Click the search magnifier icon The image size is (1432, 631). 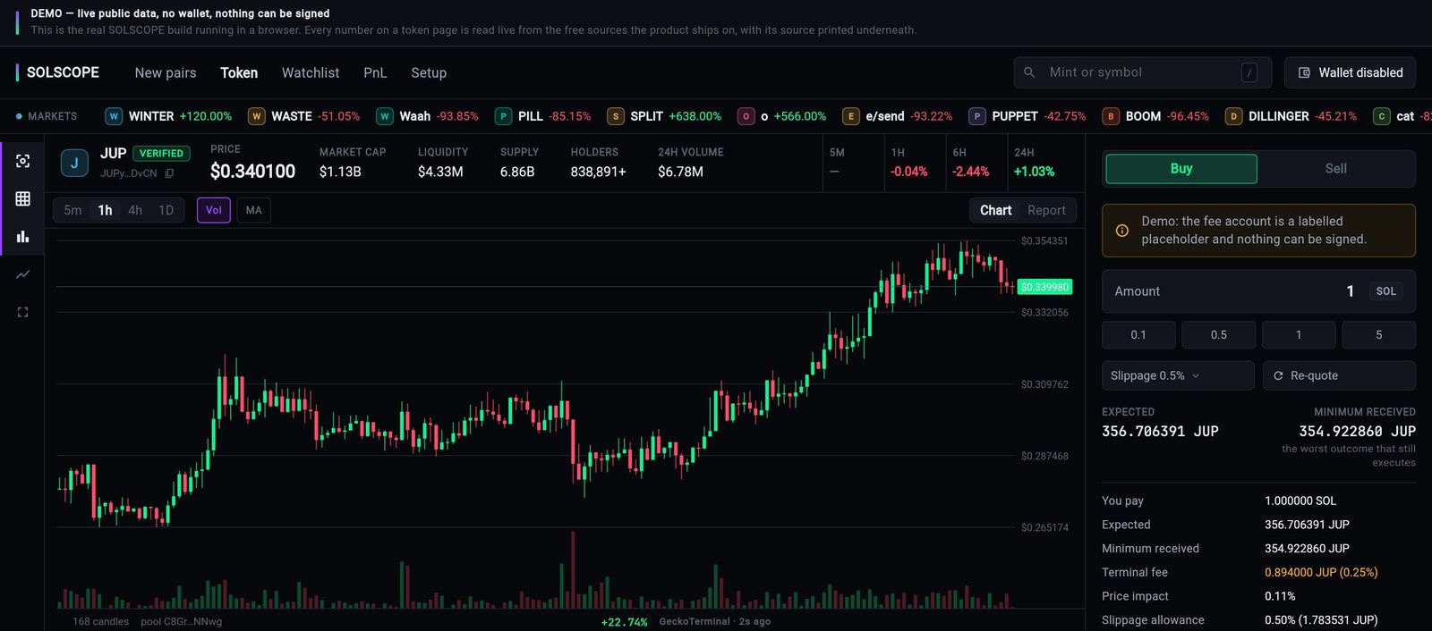click(1029, 72)
